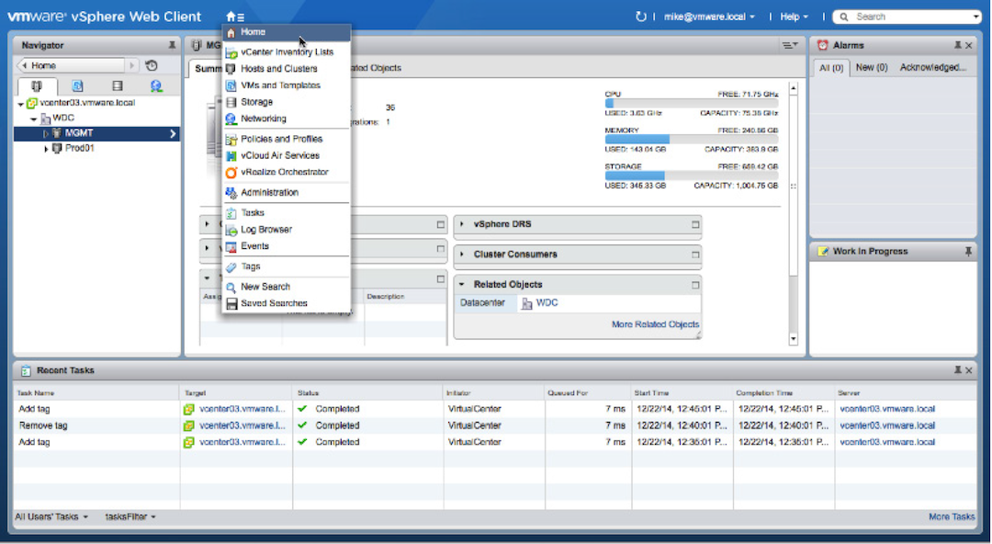The image size is (992, 544).
Task: Sort by the Task Name column header
Action: tap(96, 392)
